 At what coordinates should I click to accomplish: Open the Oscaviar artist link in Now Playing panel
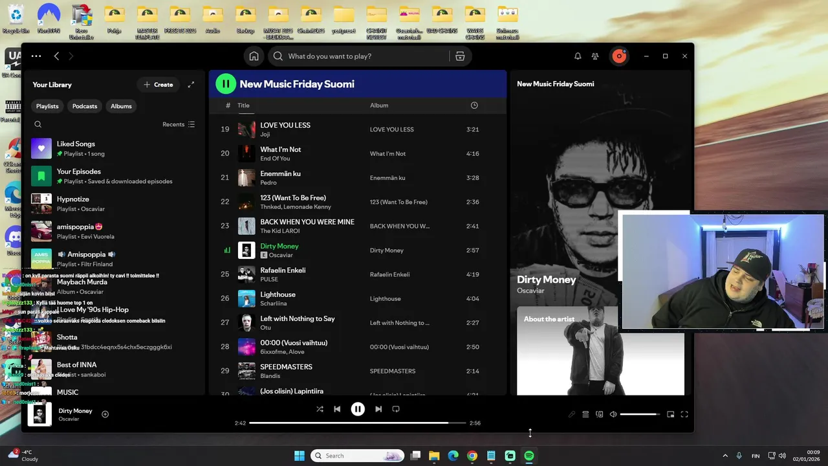(x=530, y=291)
